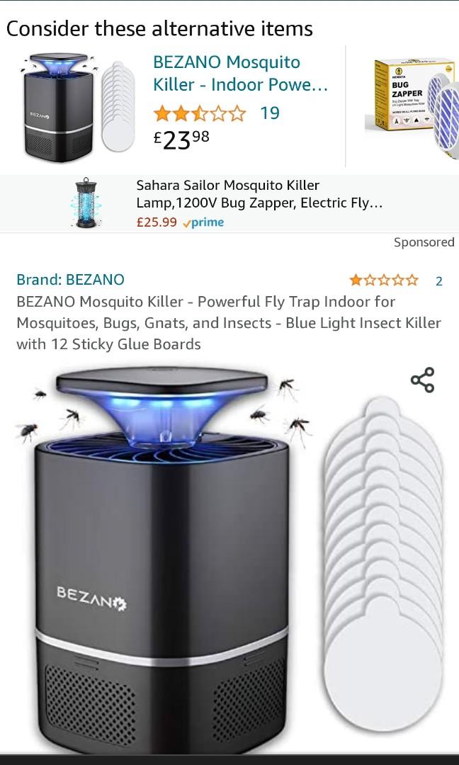459x765 pixels.
Task: Click the BEZANO product title text
Action: click(229, 323)
